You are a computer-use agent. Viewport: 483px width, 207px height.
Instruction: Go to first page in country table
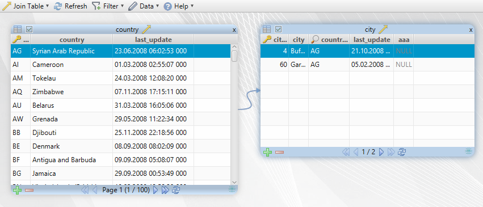click(85, 190)
